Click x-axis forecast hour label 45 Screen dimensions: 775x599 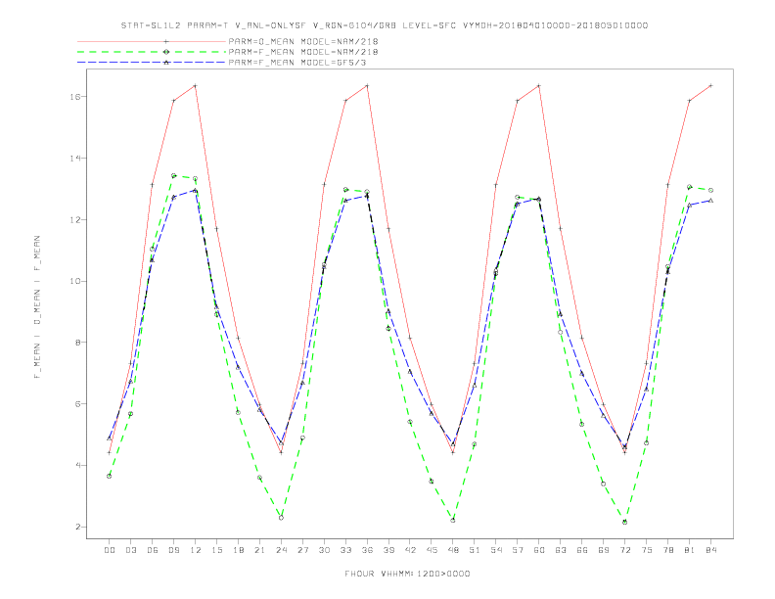point(432,550)
